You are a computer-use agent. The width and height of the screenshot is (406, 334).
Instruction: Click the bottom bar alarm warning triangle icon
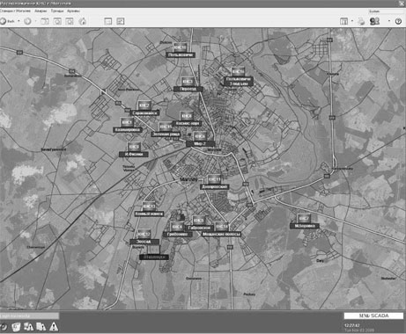click(54, 326)
